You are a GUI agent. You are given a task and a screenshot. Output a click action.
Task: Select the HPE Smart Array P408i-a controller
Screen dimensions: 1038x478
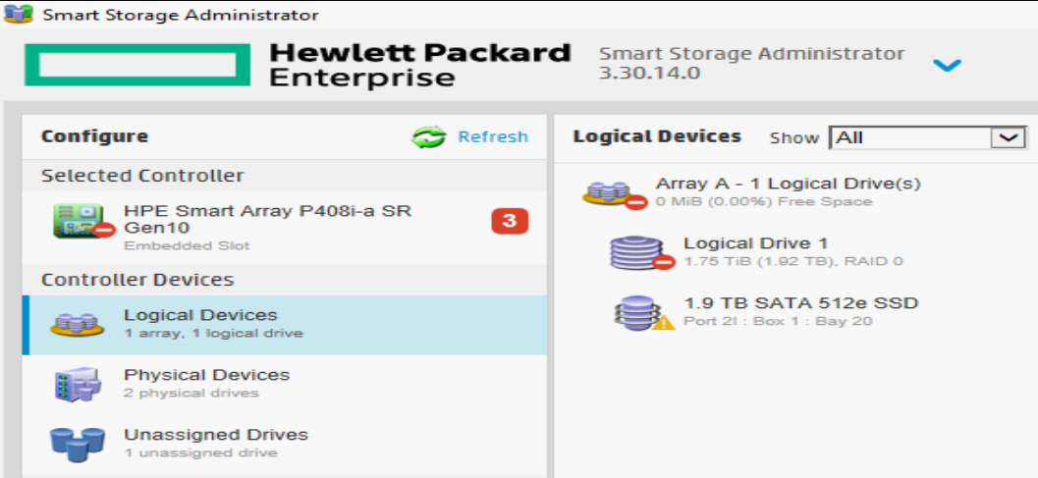pos(267,220)
